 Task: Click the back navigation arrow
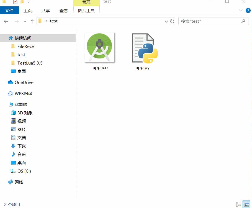(x=6, y=21)
